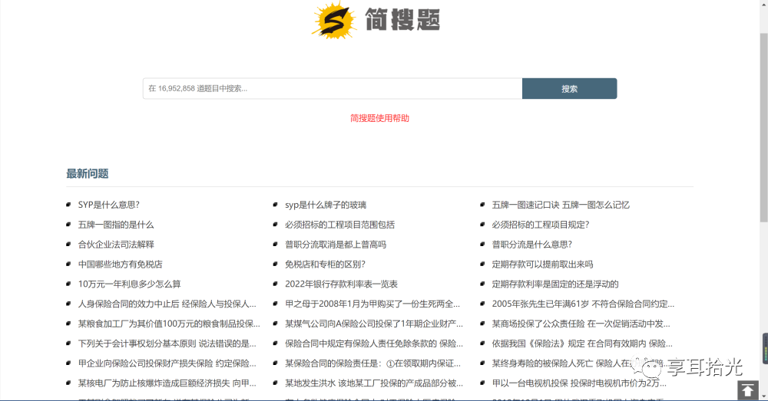
Task: Open question syp是什么牌子的玻璃
Action: coord(326,205)
